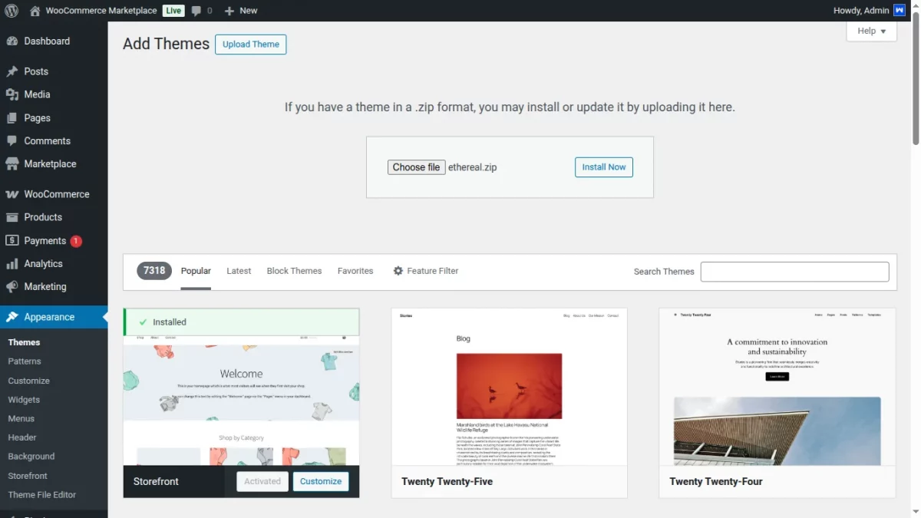
Task: Click the Add Themes page heading
Action: pos(166,44)
